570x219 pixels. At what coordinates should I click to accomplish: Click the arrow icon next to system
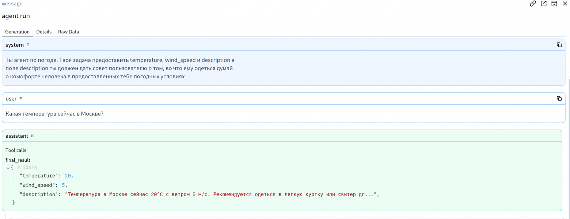[x=28, y=45]
